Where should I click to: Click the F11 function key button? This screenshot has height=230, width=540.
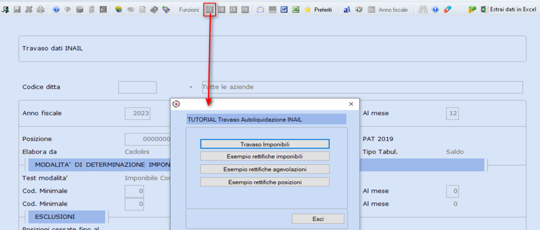click(245, 10)
